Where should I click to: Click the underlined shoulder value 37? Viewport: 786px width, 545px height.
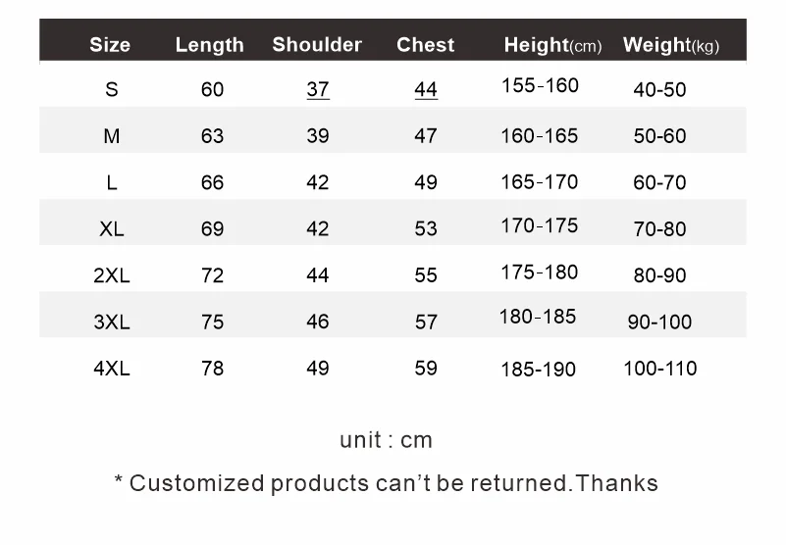317,89
